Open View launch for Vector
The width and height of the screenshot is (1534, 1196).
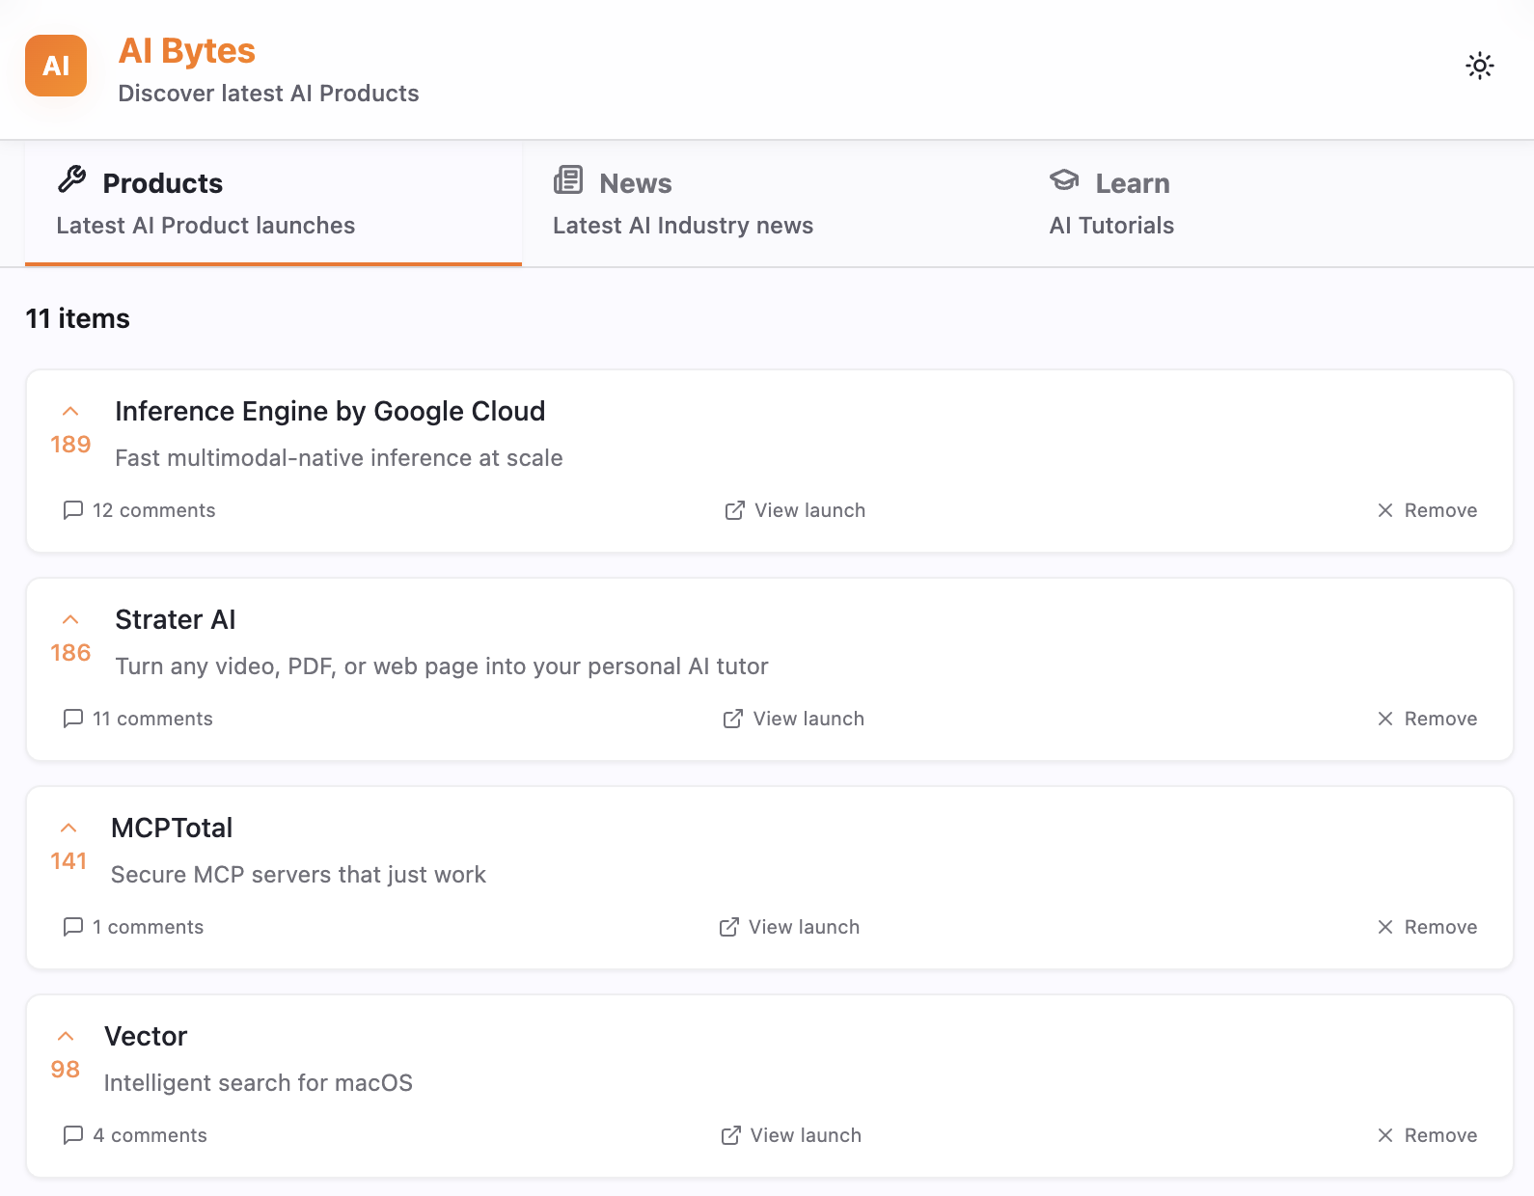click(x=791, y=1135)
